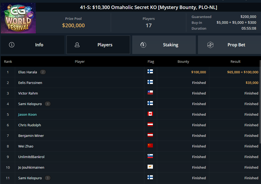Click Victor Rahm's Chile flag
Viewport: 261px width, 184px height.
(x=150, y=92)
